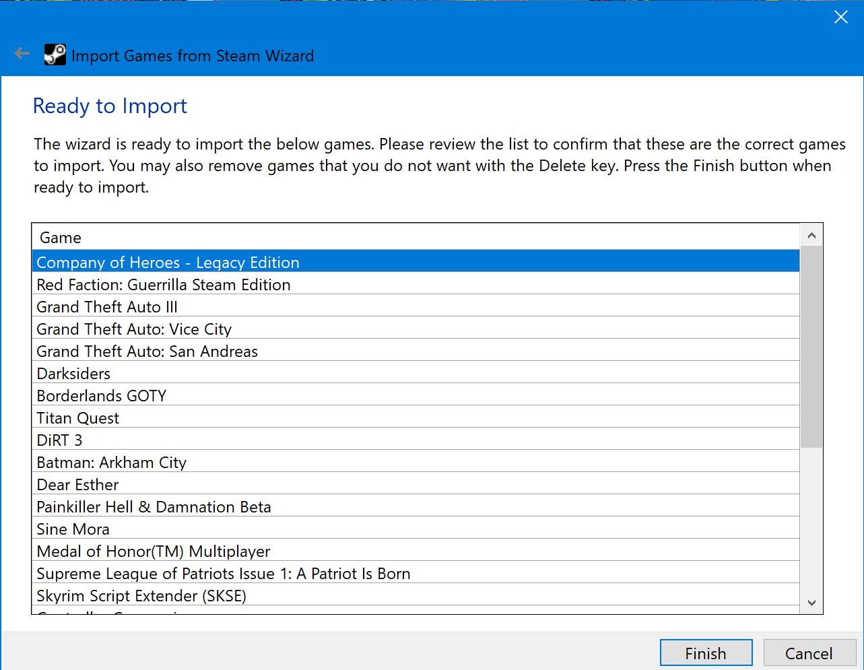Click the Steam wizard logo icon
The image size is (864, 670).
click(x=55, y=55)
